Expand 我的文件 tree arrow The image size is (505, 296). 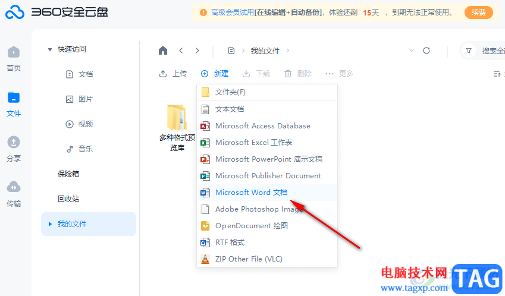(x=50, y=224)
